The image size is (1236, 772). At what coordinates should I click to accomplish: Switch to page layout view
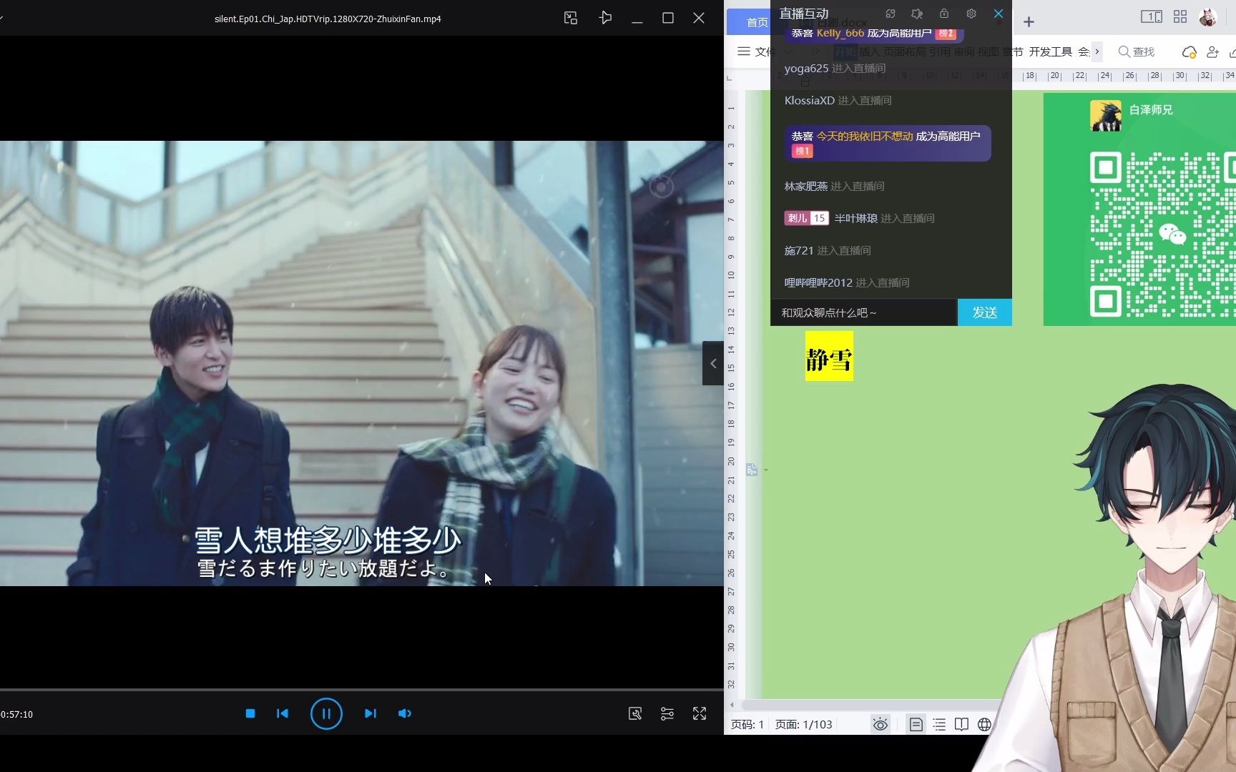916,725
